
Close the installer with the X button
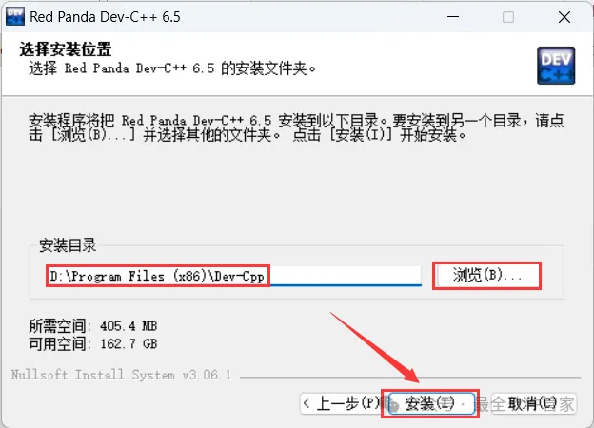pos(564,17)
